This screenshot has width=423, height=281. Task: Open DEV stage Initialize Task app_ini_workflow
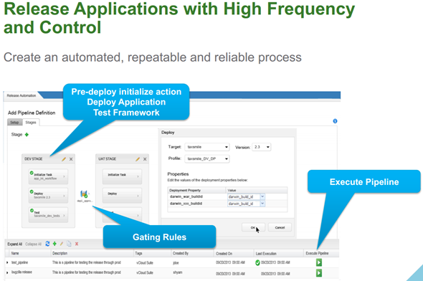[48, 176]
